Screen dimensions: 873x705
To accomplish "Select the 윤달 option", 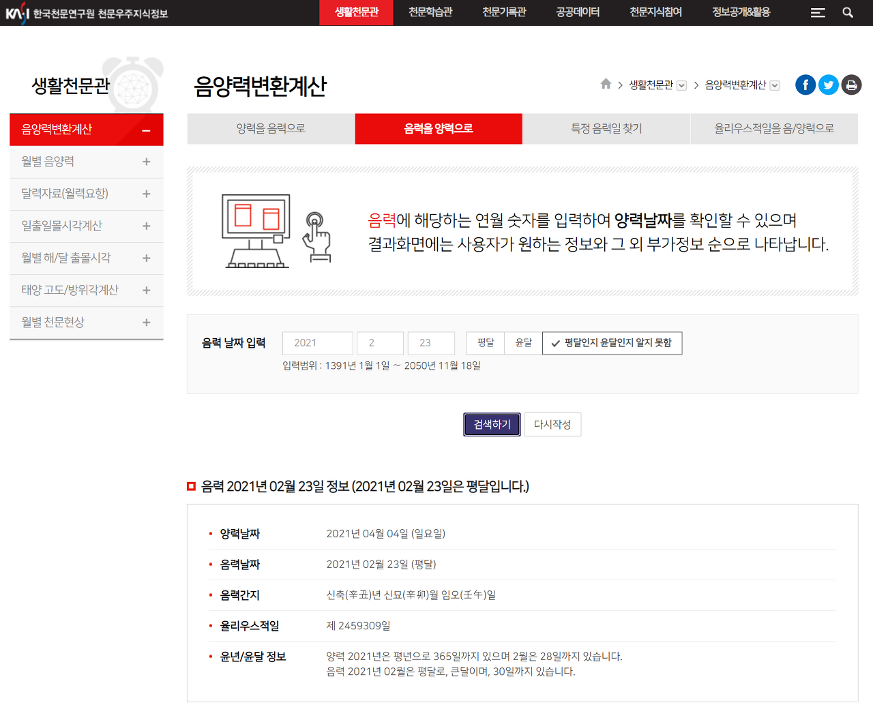I will click(523, 343).
